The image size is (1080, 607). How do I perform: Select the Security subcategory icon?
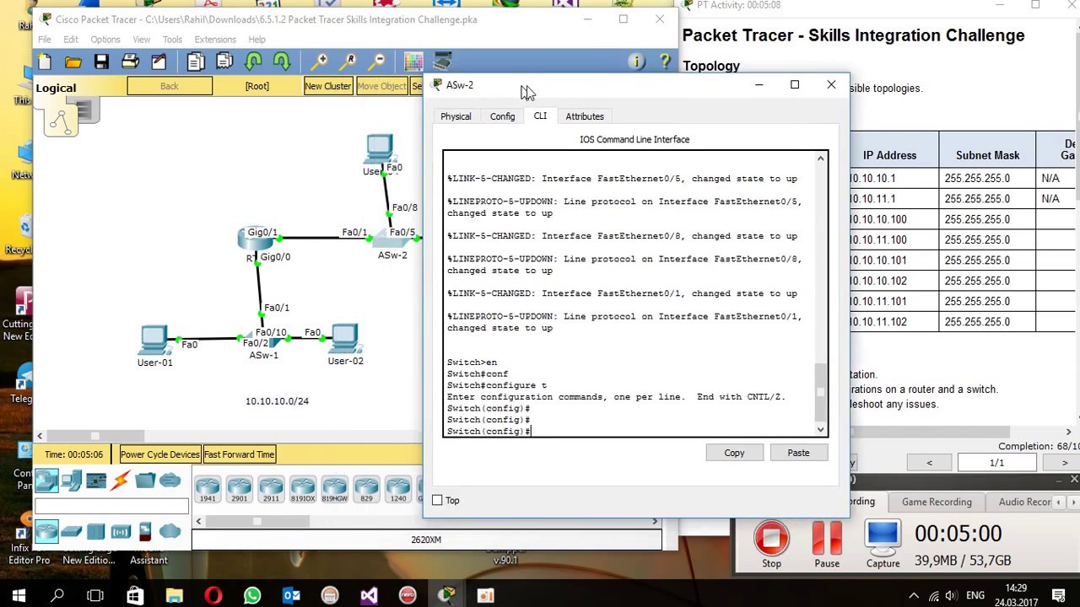pyautogui.click(x=145, y=531)
